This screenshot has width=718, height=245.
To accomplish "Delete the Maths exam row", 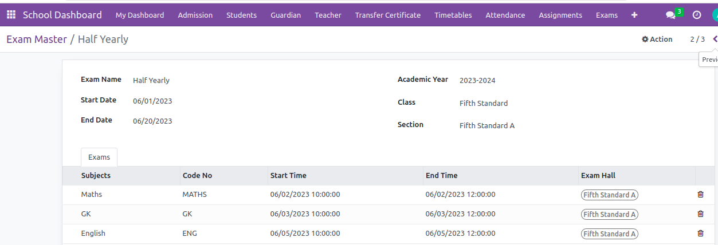I will (x=700, y=195).
